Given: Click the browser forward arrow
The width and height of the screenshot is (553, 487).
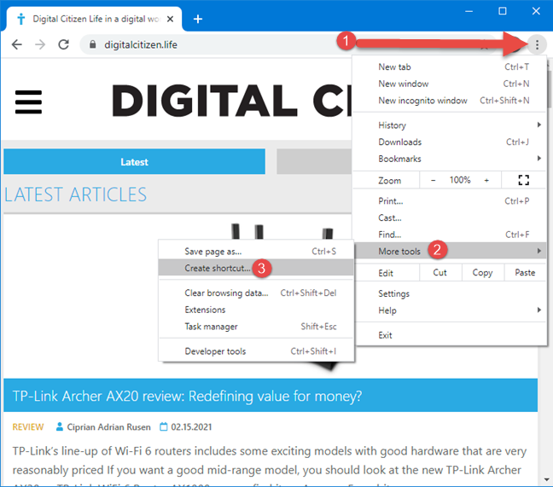Looking at the screenshot, I should tap(40, 44).
